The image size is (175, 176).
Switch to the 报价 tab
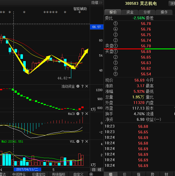[113, 12]
